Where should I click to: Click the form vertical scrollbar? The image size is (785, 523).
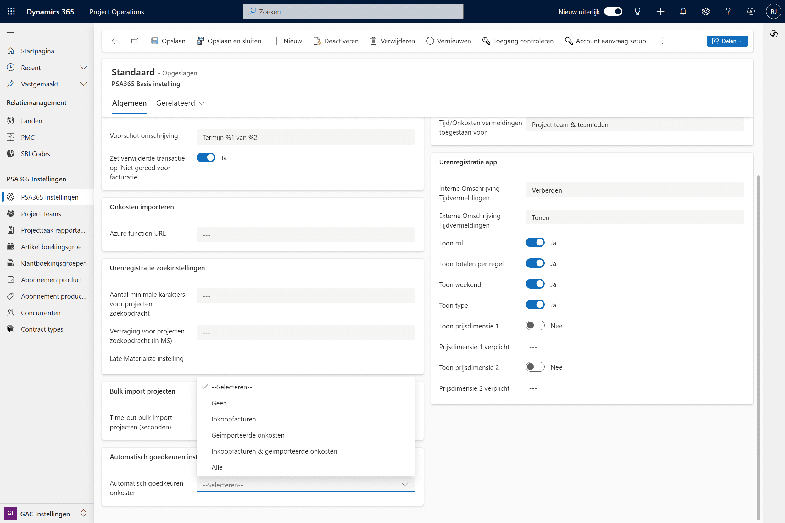[x=758, y=347]
